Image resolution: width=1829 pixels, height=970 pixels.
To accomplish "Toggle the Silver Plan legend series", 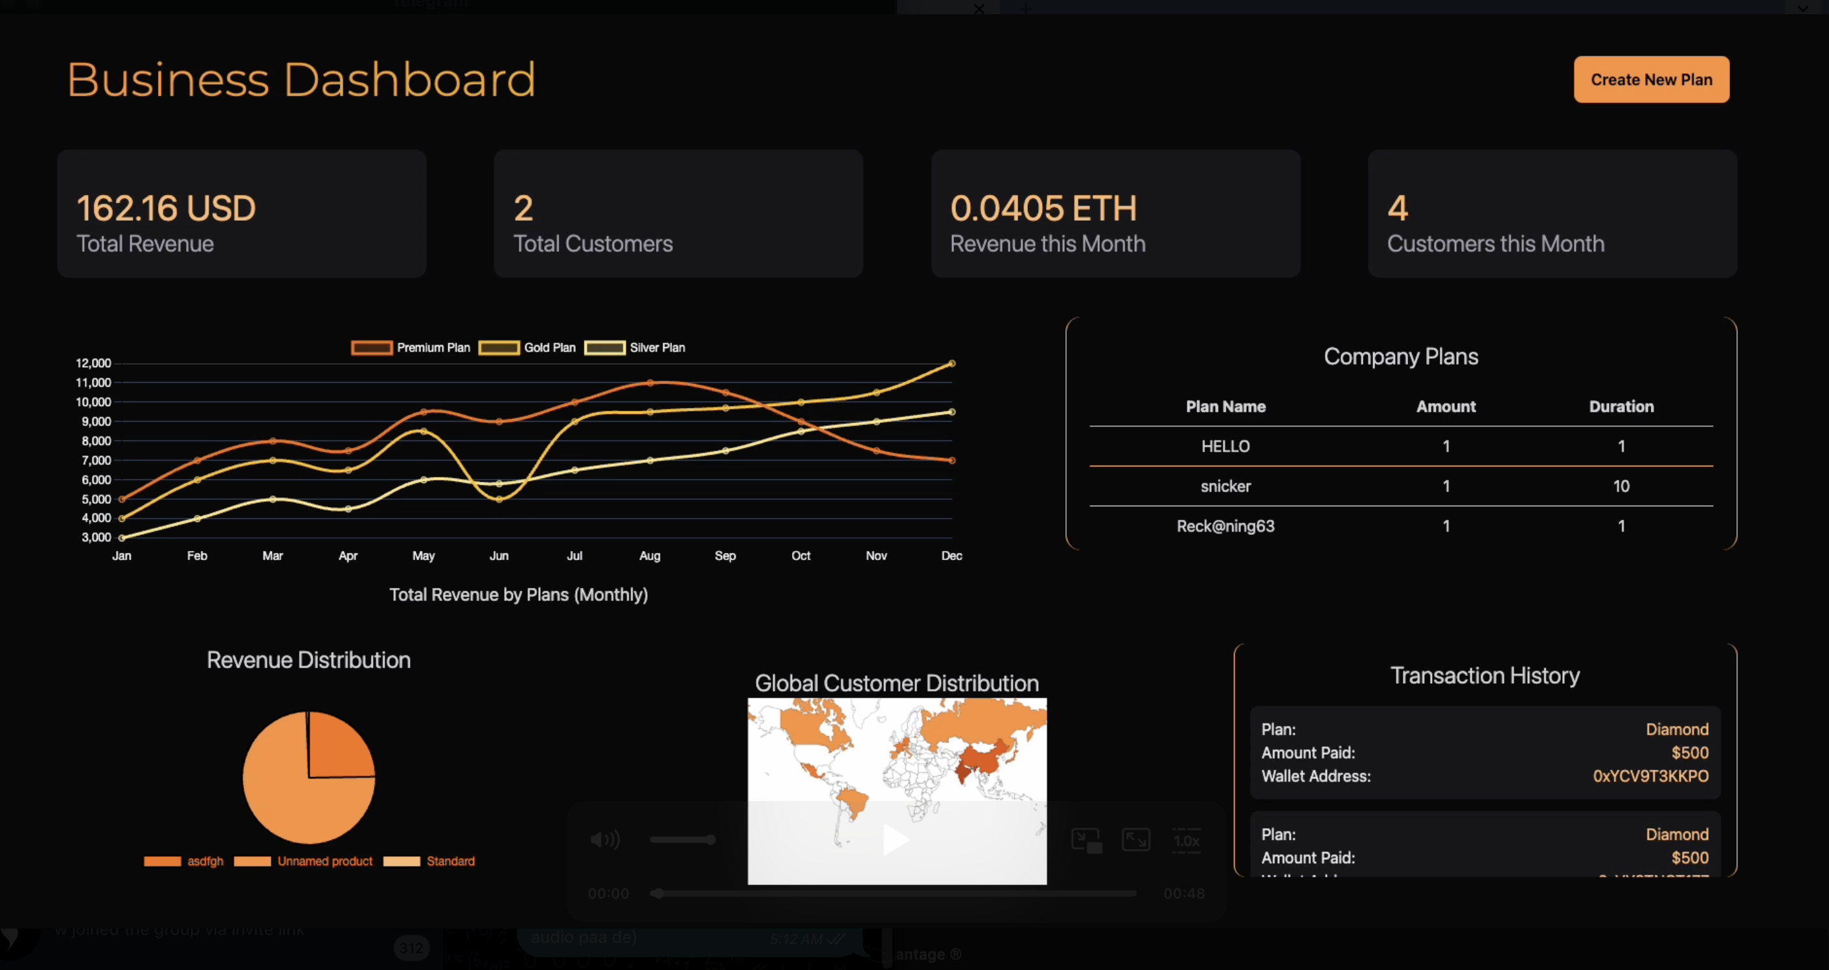I will point(634,348).
